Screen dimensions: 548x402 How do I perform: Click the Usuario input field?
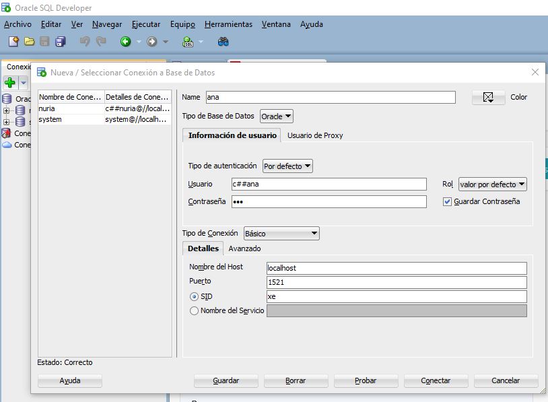pyautogui.click(x=329, y=185)
